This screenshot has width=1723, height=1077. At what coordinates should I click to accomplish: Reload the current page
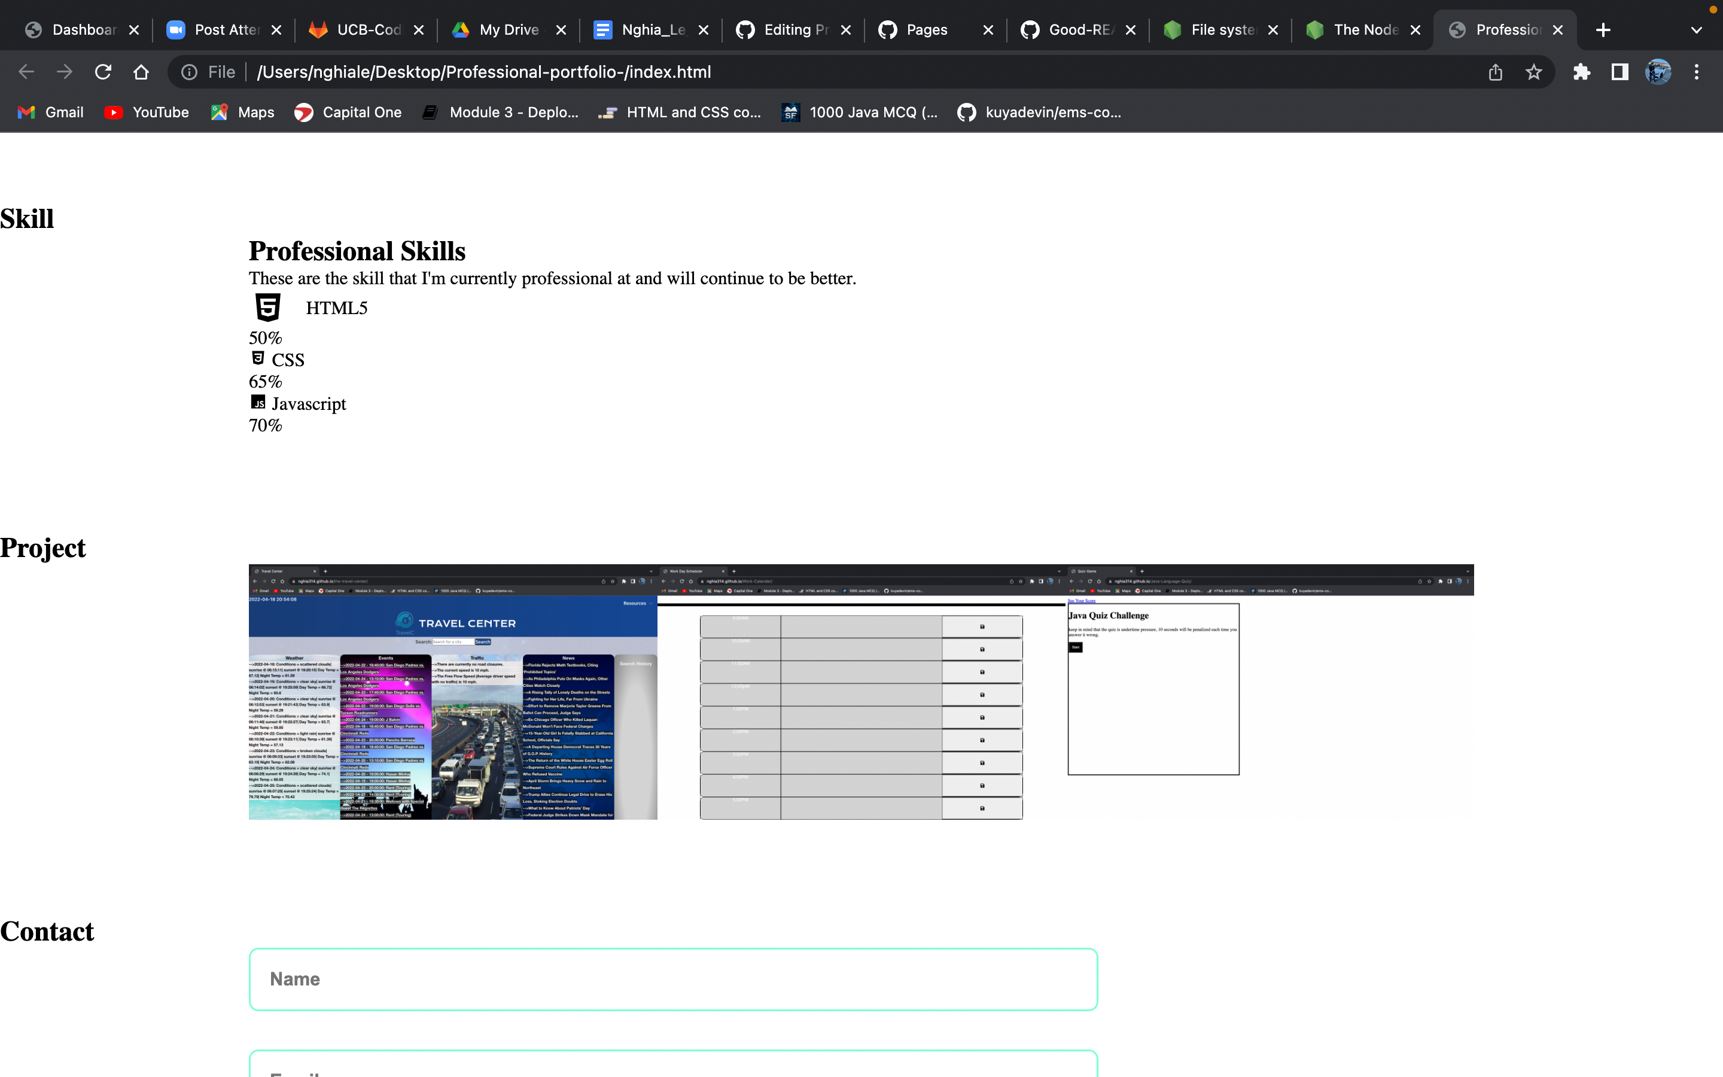[103, 72]
